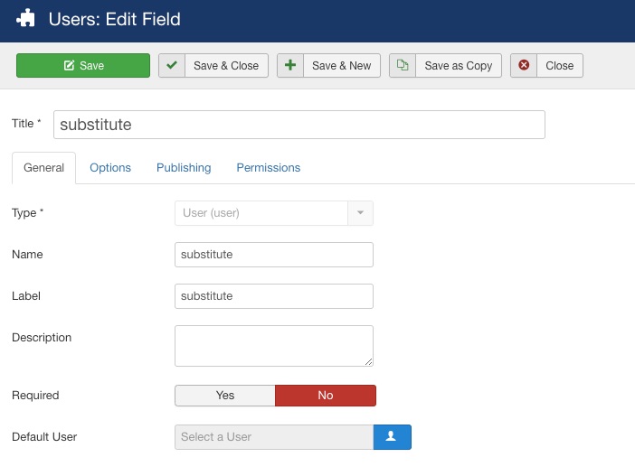Image resolution: width=635 pixels, height=476 pixels.
Task: Open user picker with blue person icon
Action: (x=392, y=437)
